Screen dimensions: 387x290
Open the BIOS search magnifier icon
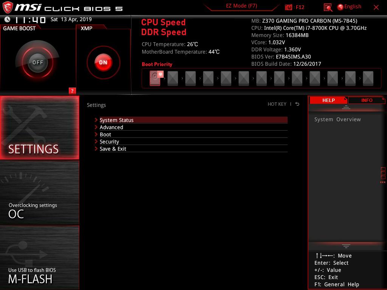[328, 8]
